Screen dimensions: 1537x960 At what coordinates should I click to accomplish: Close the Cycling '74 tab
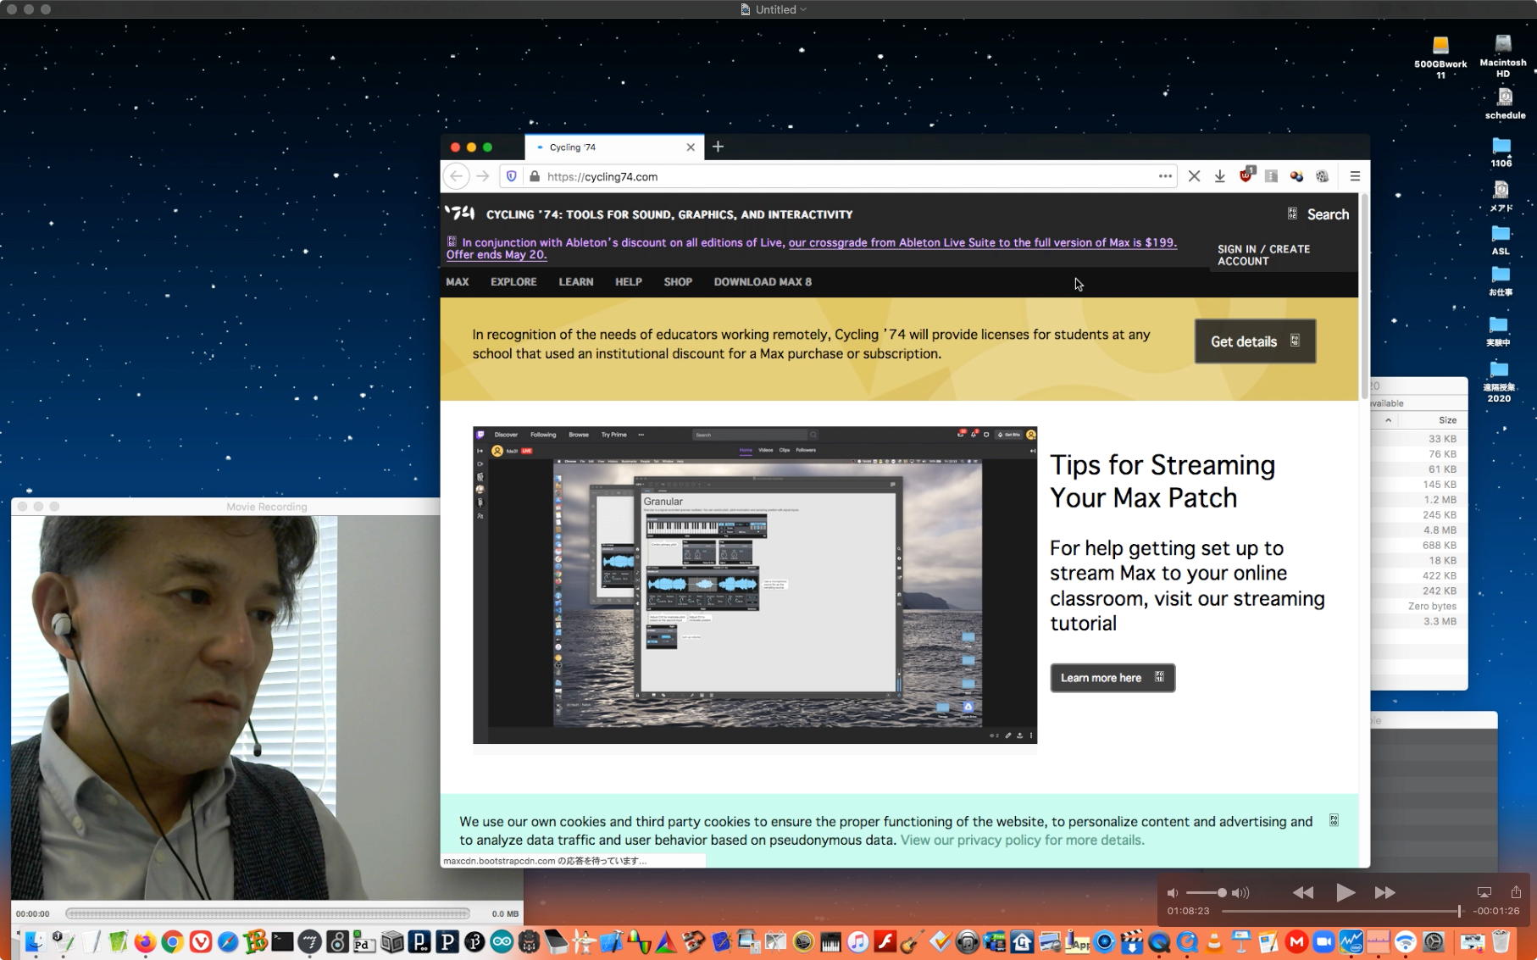(691, 147)
